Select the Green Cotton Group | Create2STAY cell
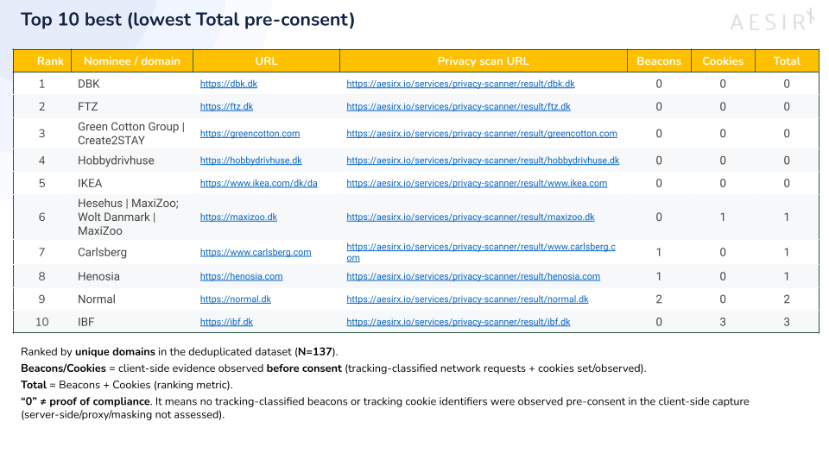 pos(132,134)
